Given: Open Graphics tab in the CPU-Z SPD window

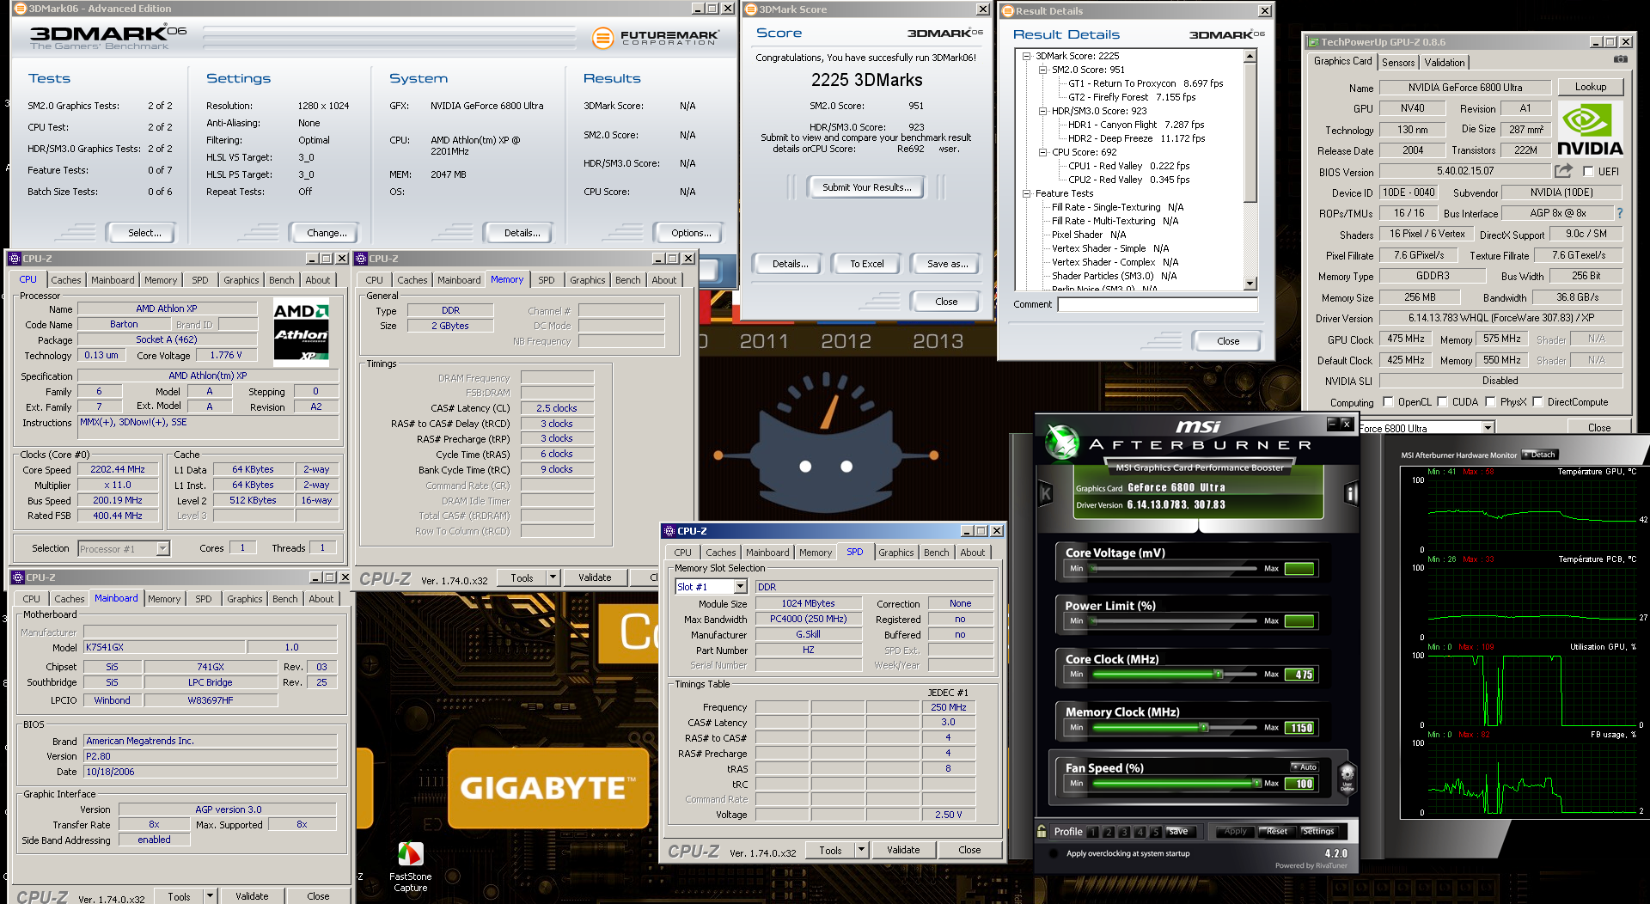Looking at the screenshot, I should (x=895, y=553).
